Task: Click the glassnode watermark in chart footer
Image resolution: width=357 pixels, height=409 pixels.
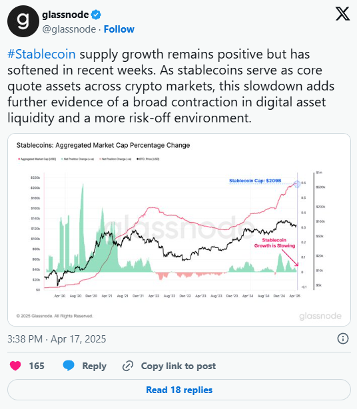Action: click(x=320, y=316)
